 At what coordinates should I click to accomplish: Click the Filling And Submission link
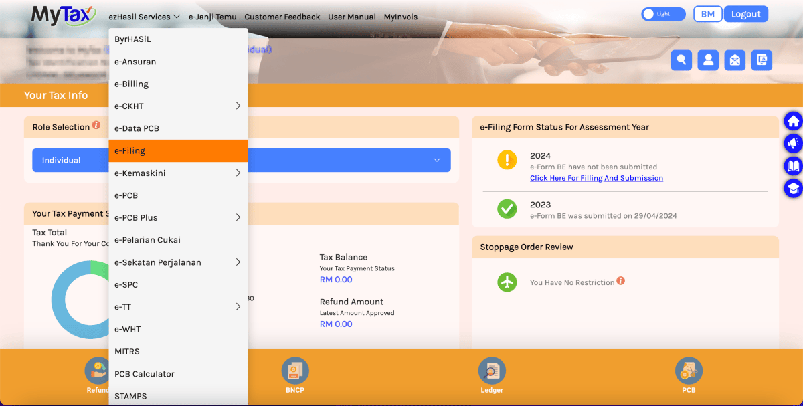[x=596, y=178]
